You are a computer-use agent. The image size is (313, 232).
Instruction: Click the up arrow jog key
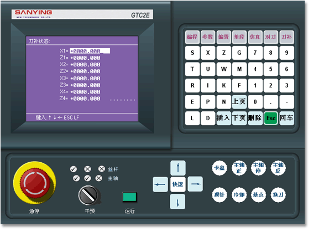pos(178,168)
